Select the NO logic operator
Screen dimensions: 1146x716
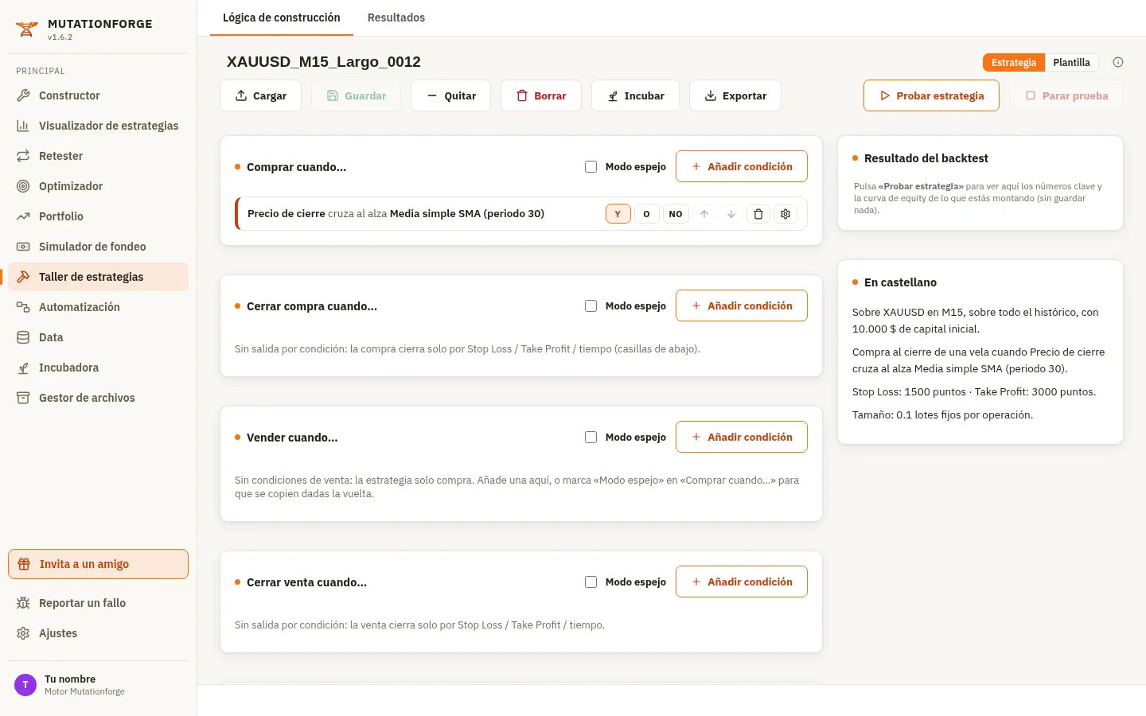(x=676, y=214)
